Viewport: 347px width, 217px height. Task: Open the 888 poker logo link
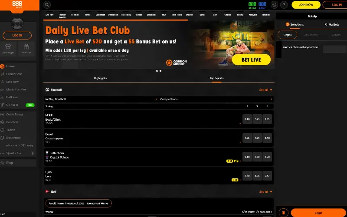click(x=262, y=5)
